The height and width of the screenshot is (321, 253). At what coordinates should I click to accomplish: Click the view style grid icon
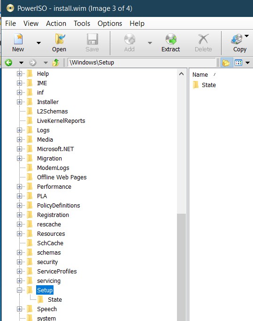238,63
